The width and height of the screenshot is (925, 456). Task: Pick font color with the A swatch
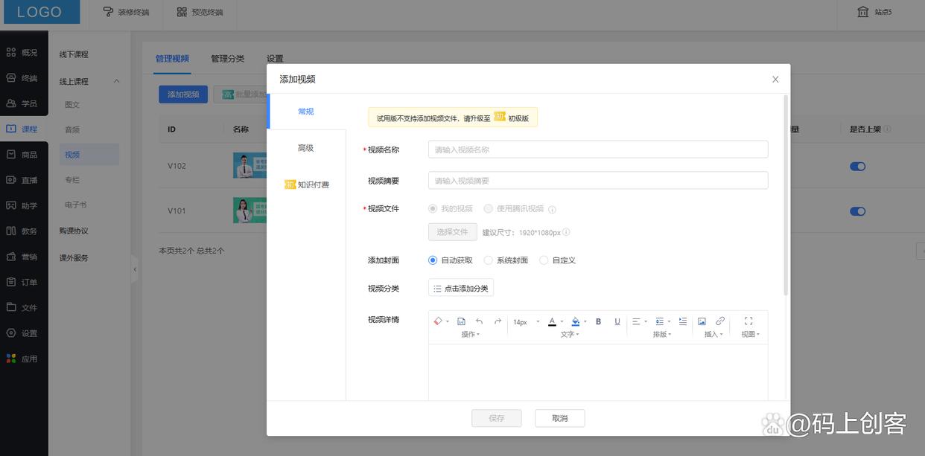(x=552, y=321)
